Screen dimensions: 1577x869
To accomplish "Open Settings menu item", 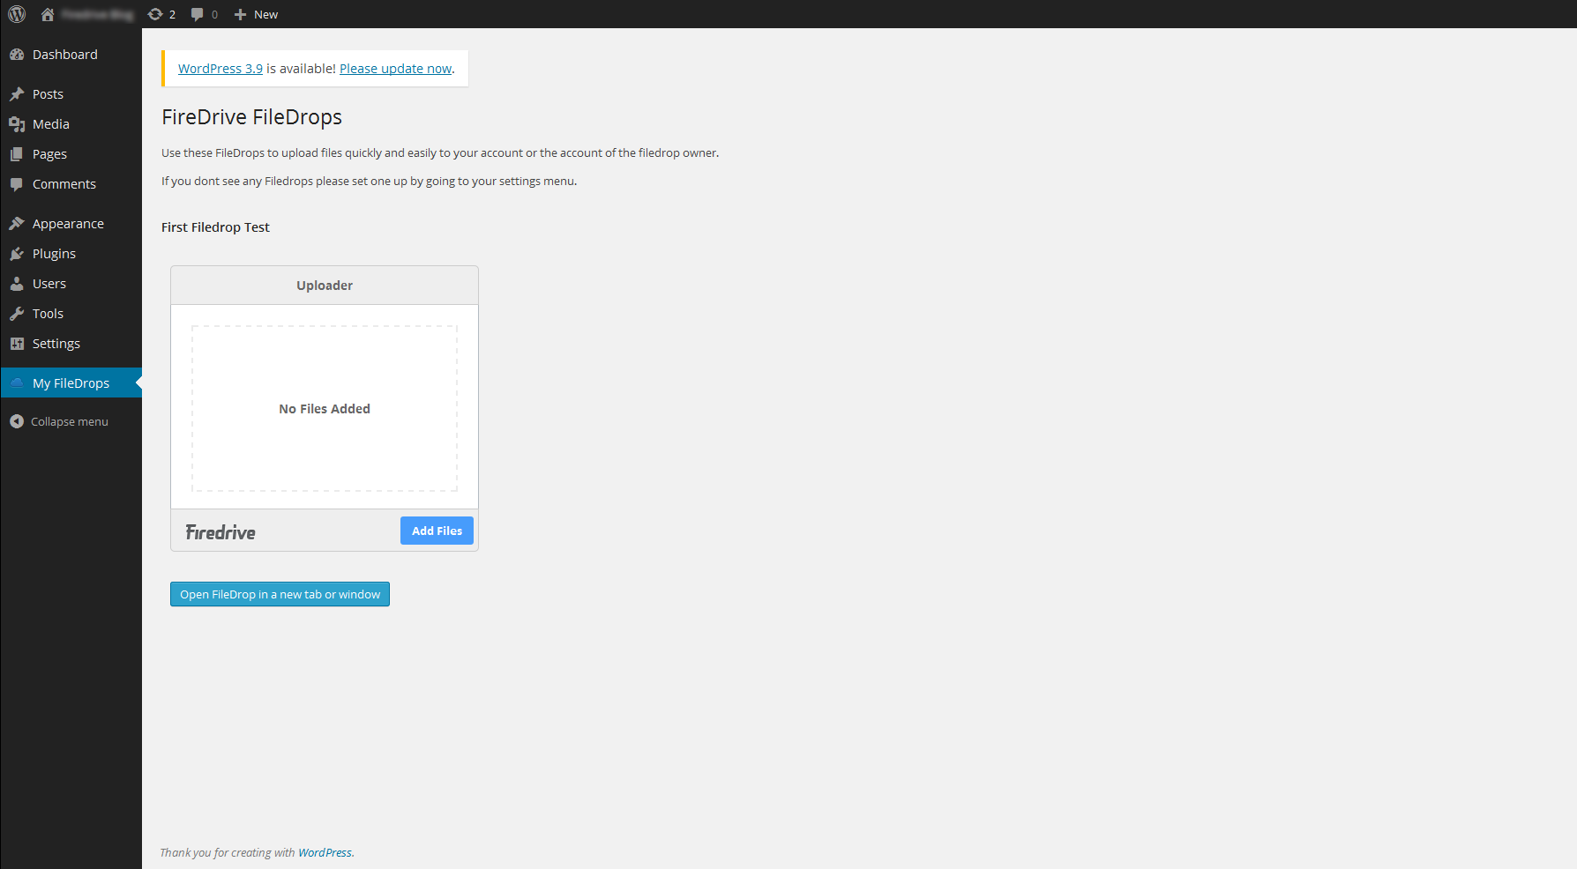I will coord(71,344).
